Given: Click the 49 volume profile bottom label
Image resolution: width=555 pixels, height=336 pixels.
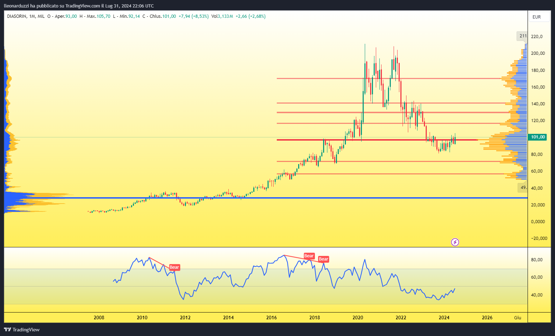Looking at the screenshot, I should click(523, 188).
